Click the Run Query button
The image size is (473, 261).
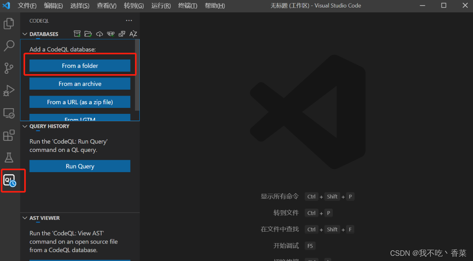(80, 166)
